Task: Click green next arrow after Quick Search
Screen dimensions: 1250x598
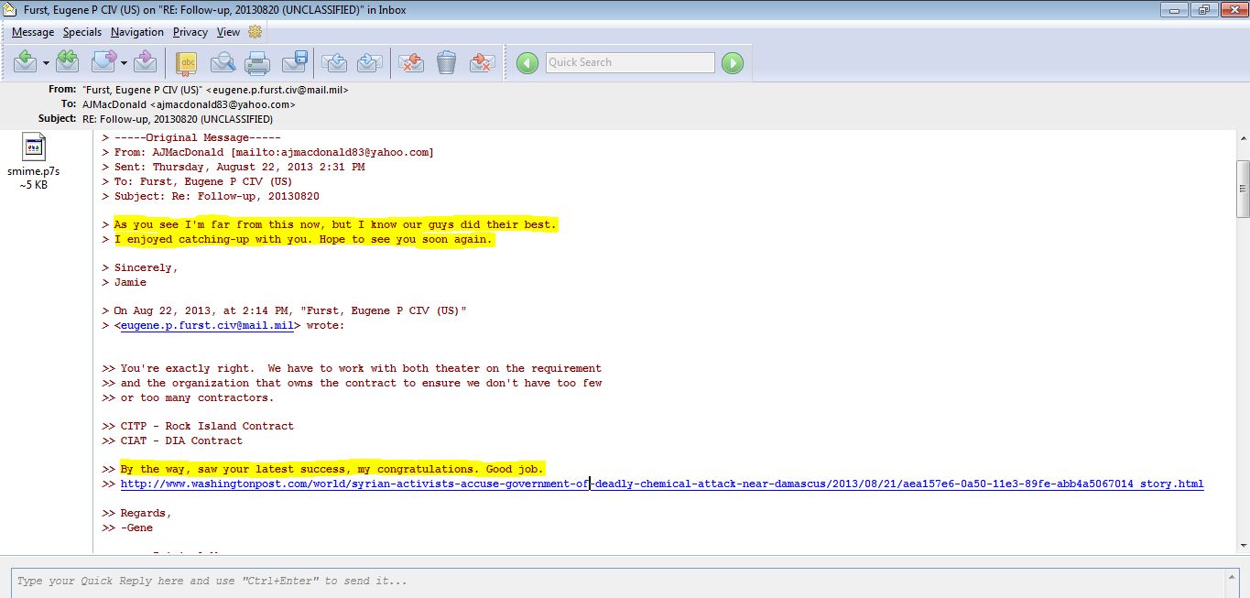Action: coord(732,62)
